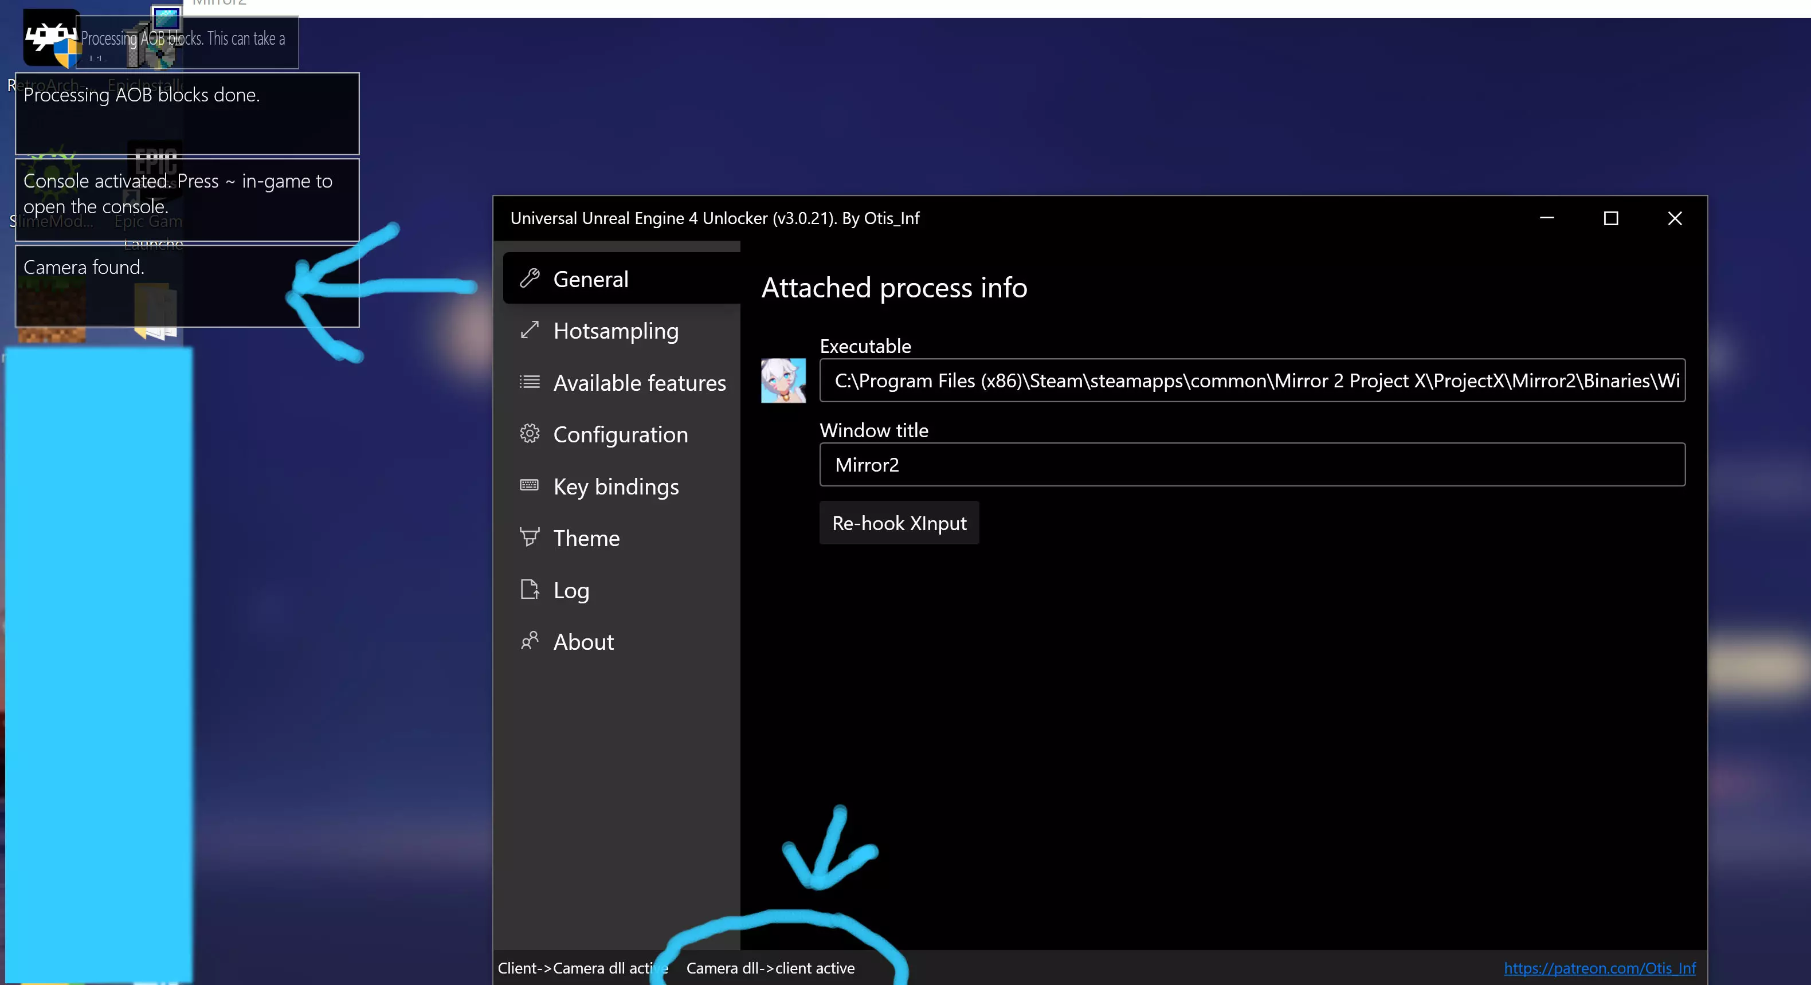Screen dimensions: 1811x985
Task: Open the patreon.com/Otis_Inf link
Action: click(x=1599, y=968)
